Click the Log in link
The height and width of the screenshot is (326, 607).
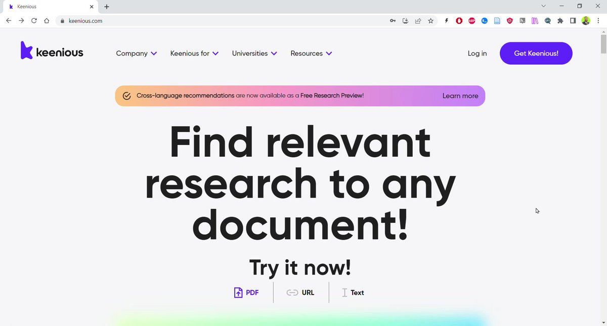tap(477, 53)
